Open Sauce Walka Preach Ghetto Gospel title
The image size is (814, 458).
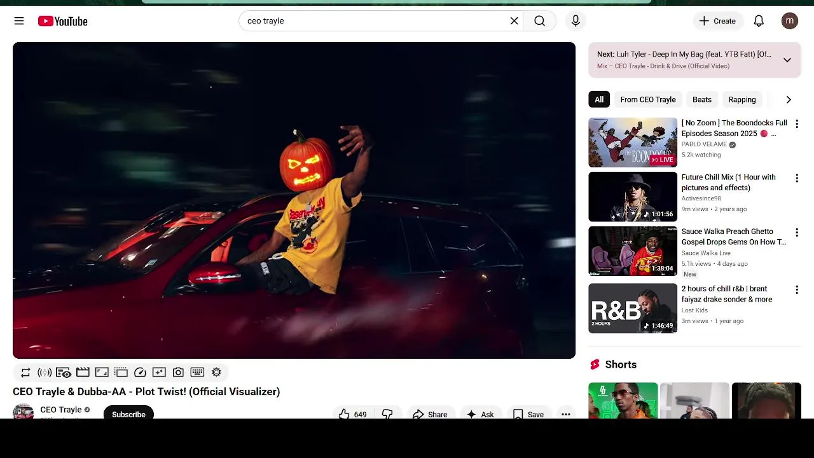tap(734, 237)
